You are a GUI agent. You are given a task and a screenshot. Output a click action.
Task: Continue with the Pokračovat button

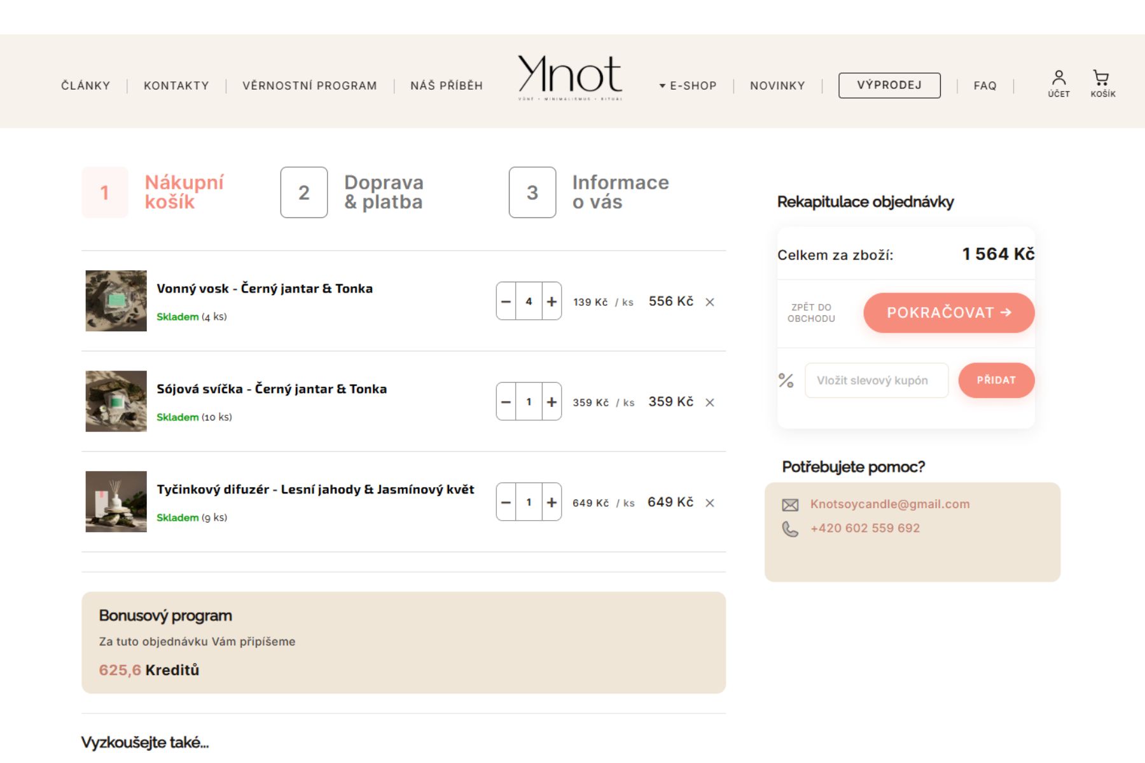pyautogui.click(x=948, y=313)
